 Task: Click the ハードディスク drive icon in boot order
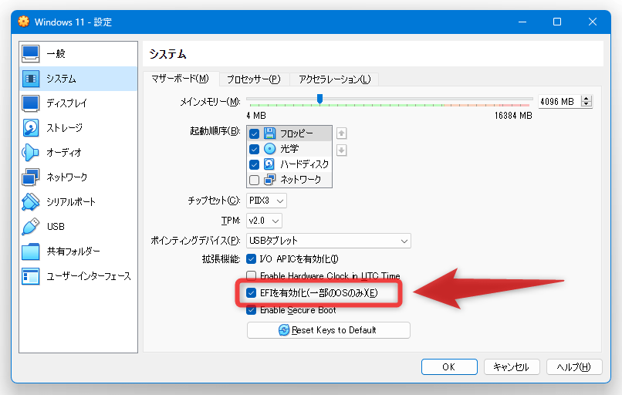click(x=270, y=164)
